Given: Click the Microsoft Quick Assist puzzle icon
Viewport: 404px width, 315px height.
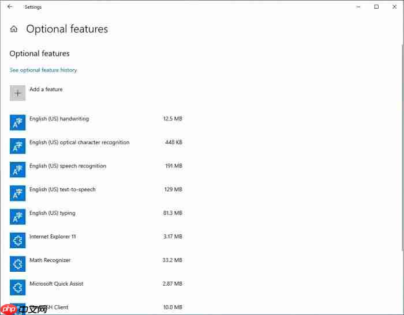Looking at the screenshot, I should [x=18, y=288].
